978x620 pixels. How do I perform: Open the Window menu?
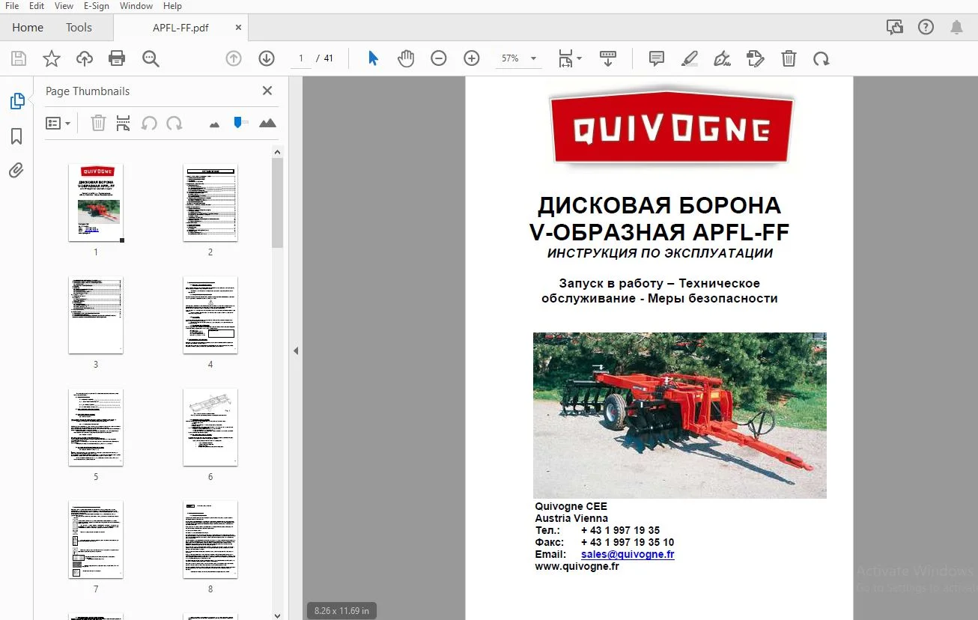pos(136,6)
